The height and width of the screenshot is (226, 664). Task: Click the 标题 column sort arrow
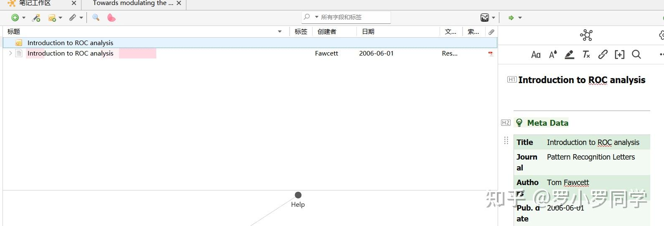[x=280, y=31]
